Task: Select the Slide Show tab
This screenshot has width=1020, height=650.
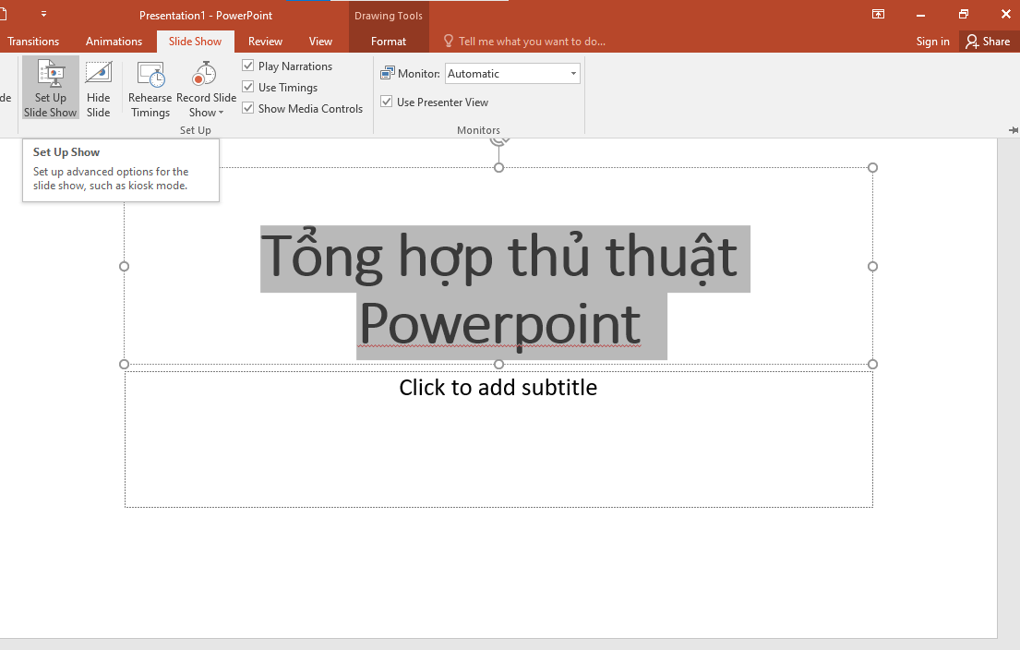Action: [195, 41]
